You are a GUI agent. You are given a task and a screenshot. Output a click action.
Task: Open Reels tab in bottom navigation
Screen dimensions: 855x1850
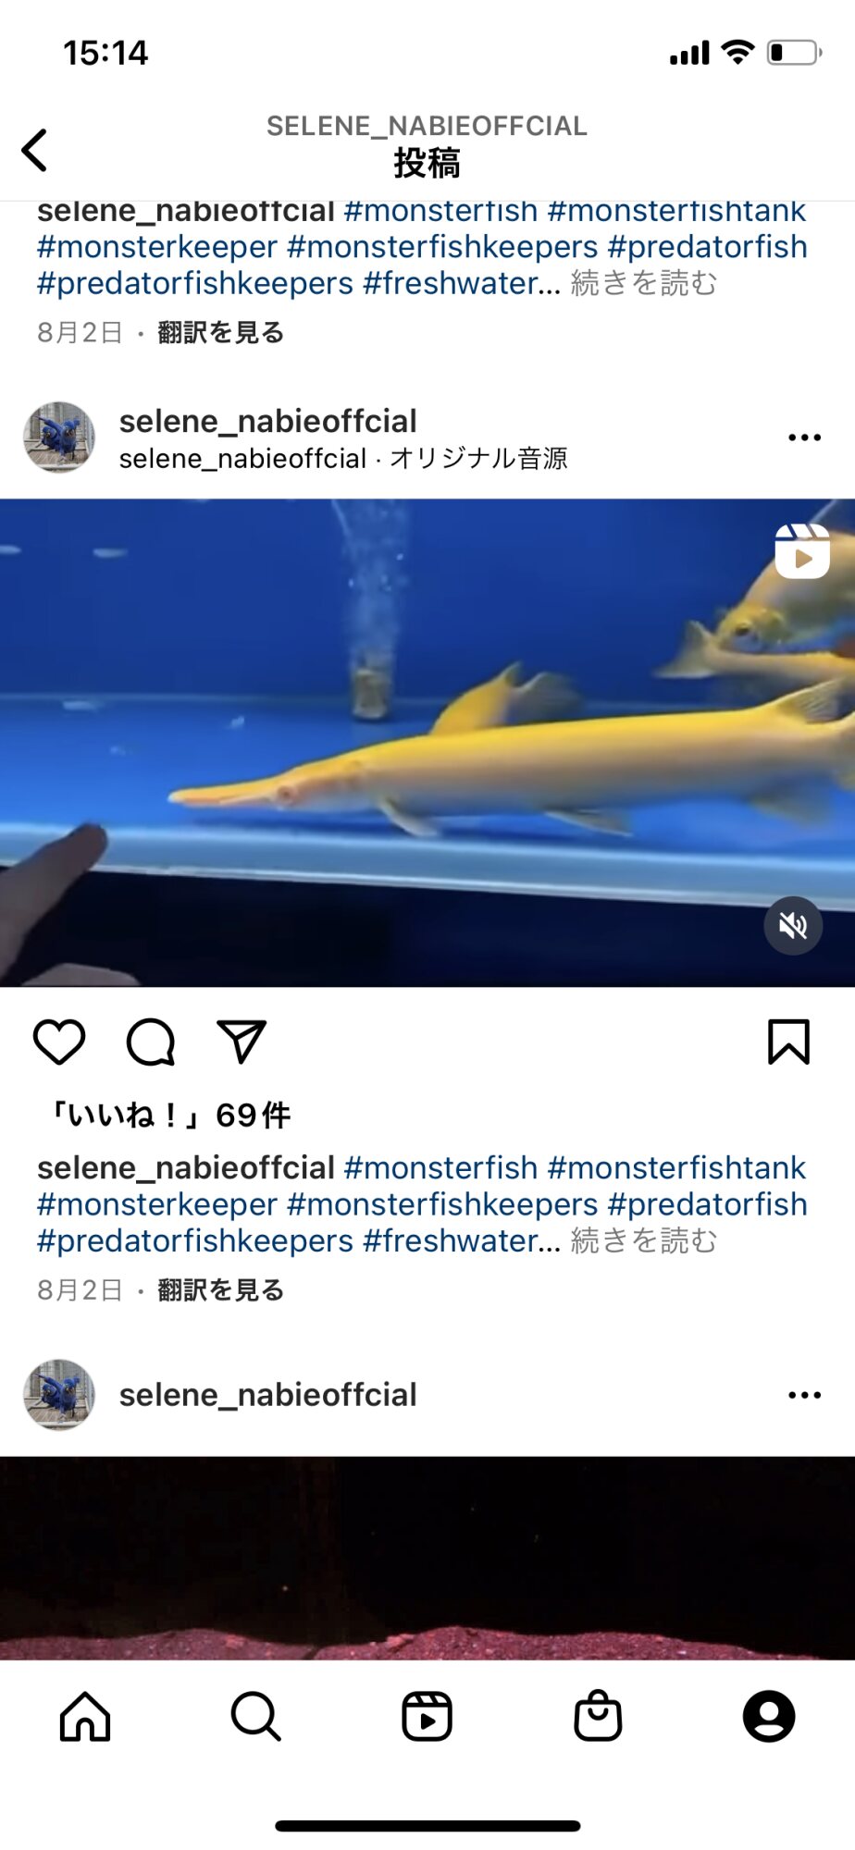[427, 1717]
